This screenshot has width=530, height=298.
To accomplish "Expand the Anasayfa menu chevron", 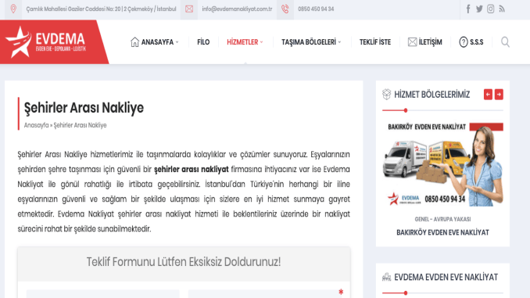I will [x=177, y=42].
